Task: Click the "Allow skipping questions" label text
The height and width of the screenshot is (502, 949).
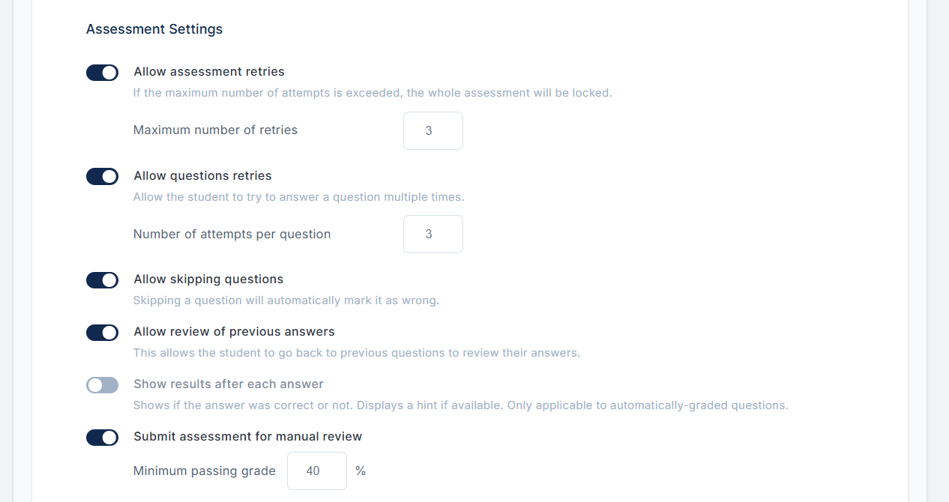Action: click(208, 279)
